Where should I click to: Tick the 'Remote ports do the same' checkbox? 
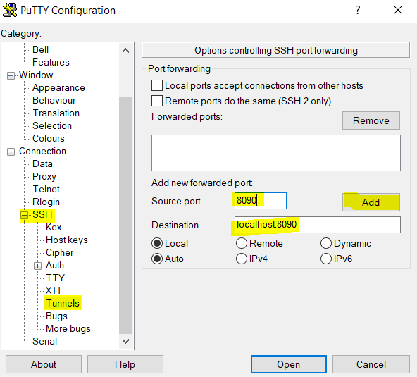(157, 101)
